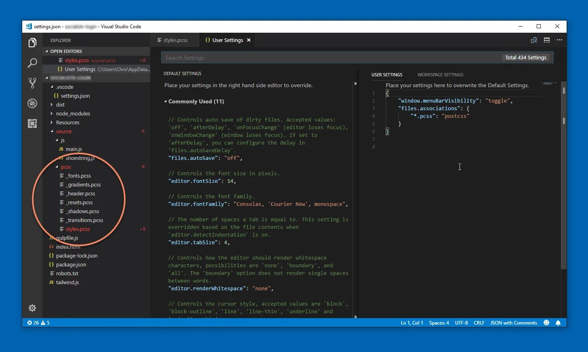
Task: Open the Debug view icon
Action: (x=32, y=103)
